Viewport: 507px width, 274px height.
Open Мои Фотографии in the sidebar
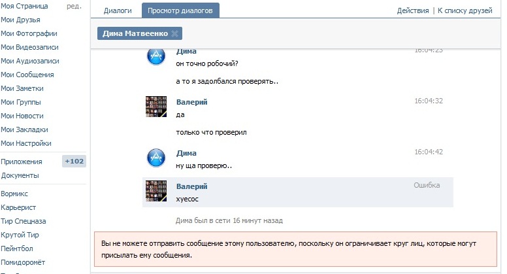29,33
